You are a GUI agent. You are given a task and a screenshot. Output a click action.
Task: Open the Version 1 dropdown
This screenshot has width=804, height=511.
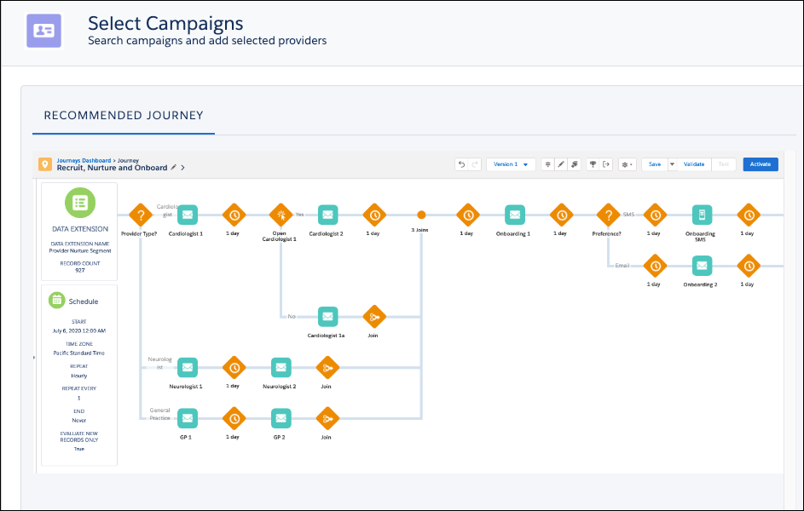[510, 164]
